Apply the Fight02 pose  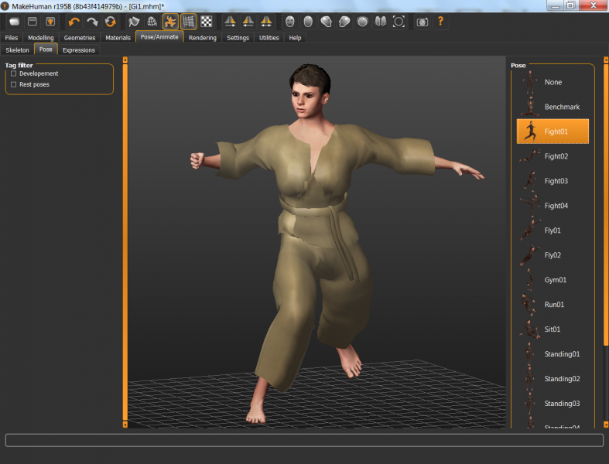[553, 156]
